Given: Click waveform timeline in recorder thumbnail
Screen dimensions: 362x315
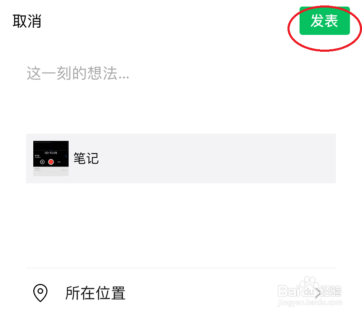Looking at the screenshot, I should [51, 146].
